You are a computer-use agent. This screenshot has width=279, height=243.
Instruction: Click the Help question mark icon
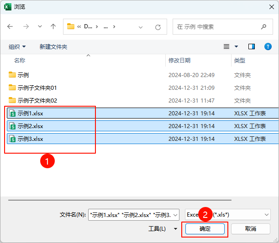(268, 47)
